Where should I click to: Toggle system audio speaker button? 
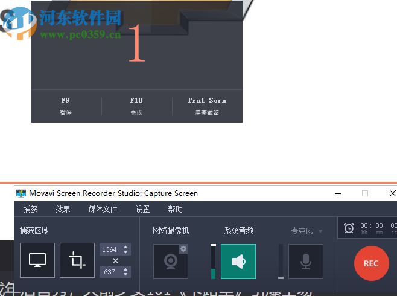(238, 262)
